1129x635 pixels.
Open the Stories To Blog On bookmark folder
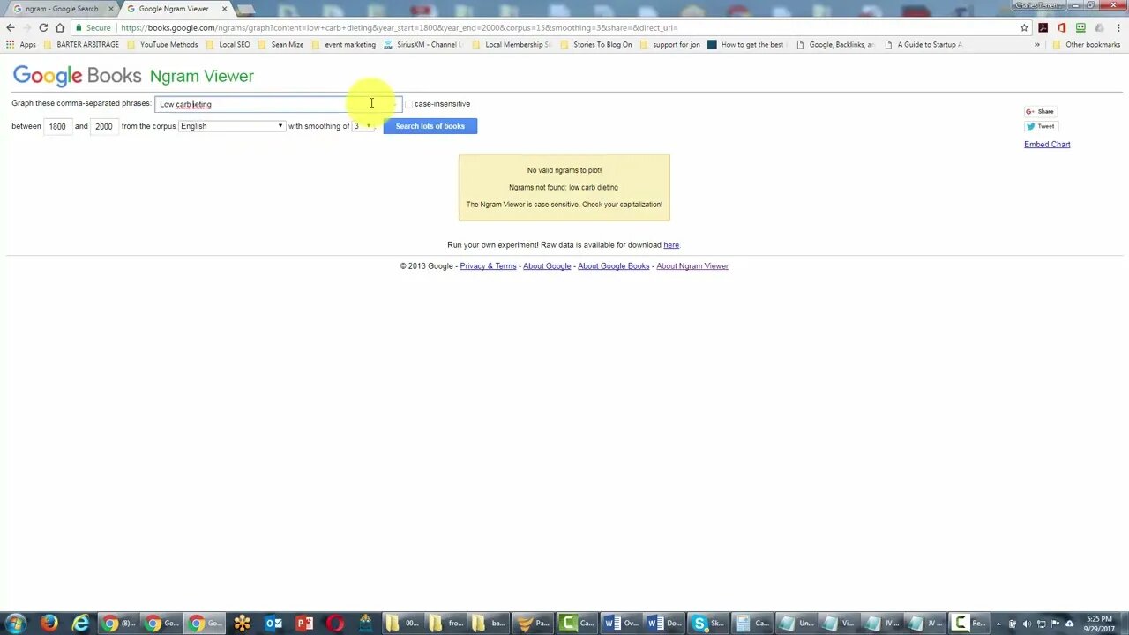(596, 44)
